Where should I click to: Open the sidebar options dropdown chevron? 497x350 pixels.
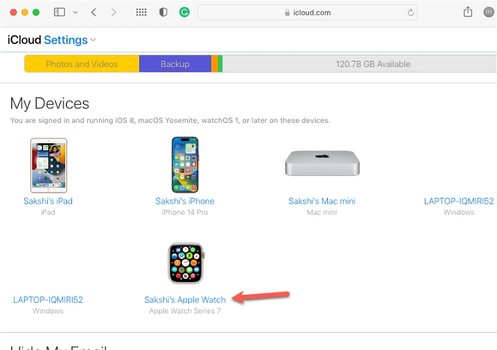click(75, 12)
